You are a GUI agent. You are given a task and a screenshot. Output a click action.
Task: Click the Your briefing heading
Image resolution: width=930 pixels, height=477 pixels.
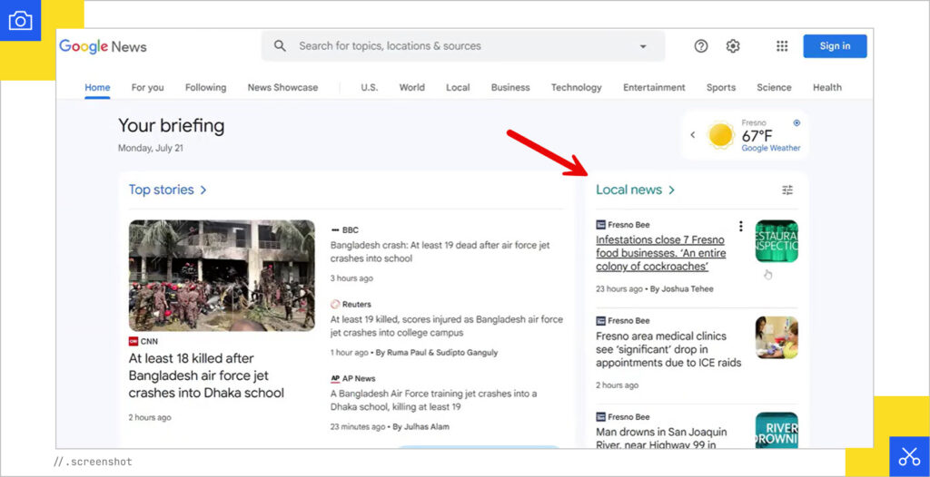(172, 126)
